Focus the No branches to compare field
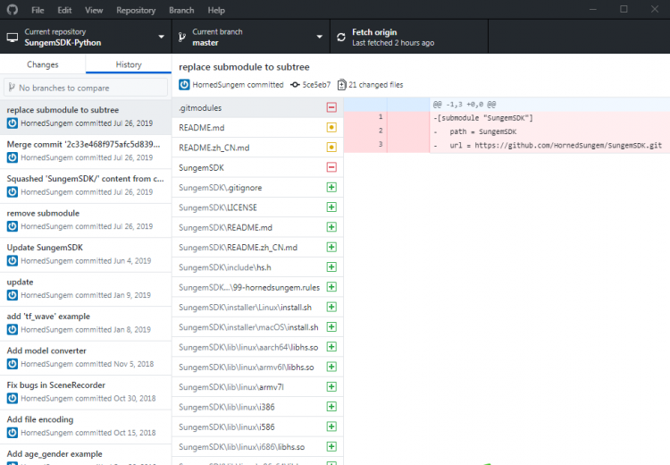 pyautogui.click(x=86, y=88)
